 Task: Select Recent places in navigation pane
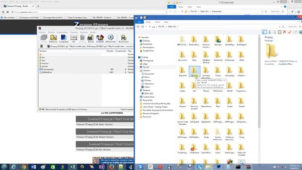(x=148, y=47)
